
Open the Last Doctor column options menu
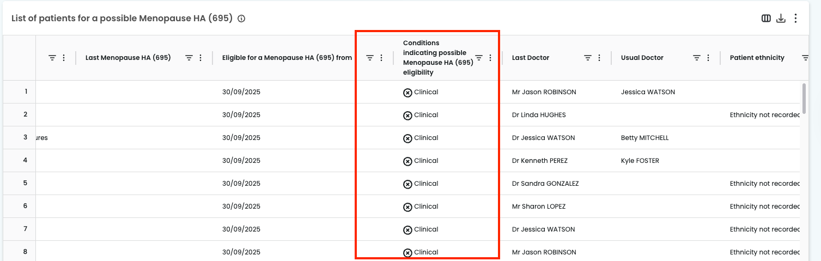[x=599, y=58]
